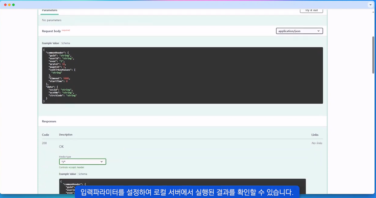Click the "ctrctCode" line in JSON
Viewport: 376px width, 198px height.
(63, 96)
